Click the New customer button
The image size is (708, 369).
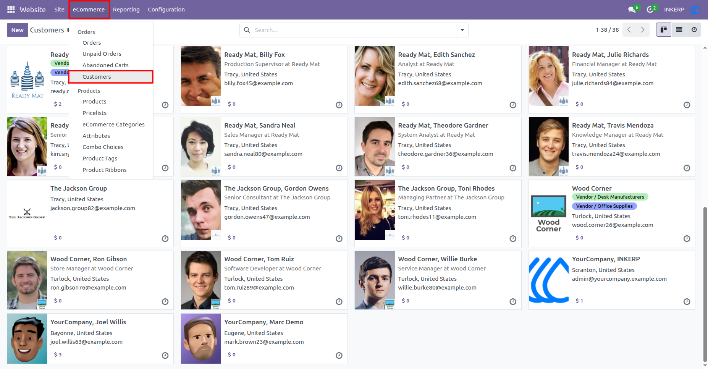(x=17, y=30)
